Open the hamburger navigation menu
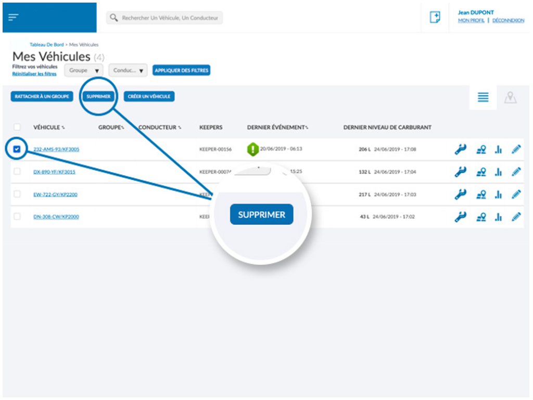This screenshot has width=533, height=400. [x=14, y=17]
